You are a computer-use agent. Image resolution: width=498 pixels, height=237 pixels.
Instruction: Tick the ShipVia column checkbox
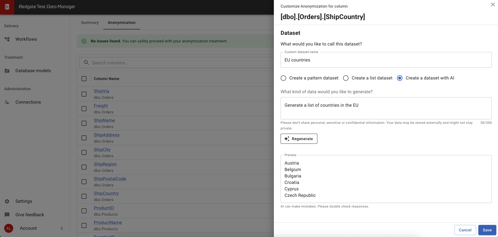pos(84,94)
